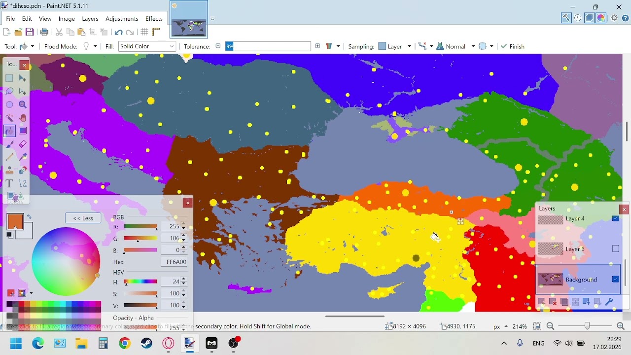Close the Colors panel

(x=187, y=203)
